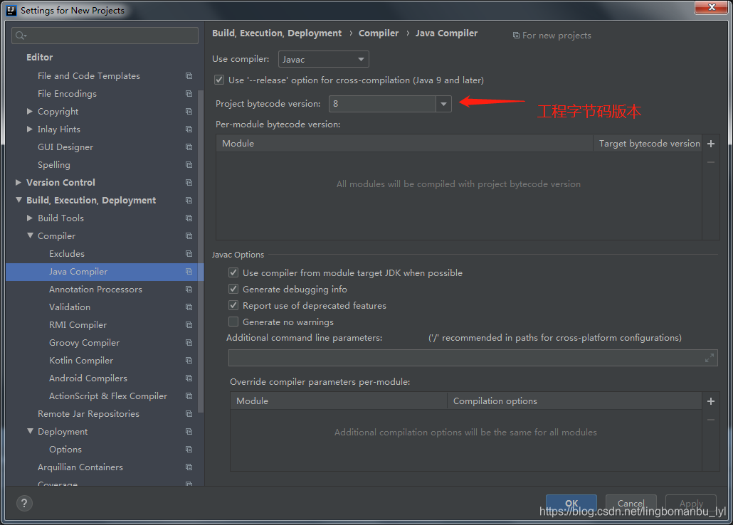Click the OK button
733x525 pixels.
(571, 503)
